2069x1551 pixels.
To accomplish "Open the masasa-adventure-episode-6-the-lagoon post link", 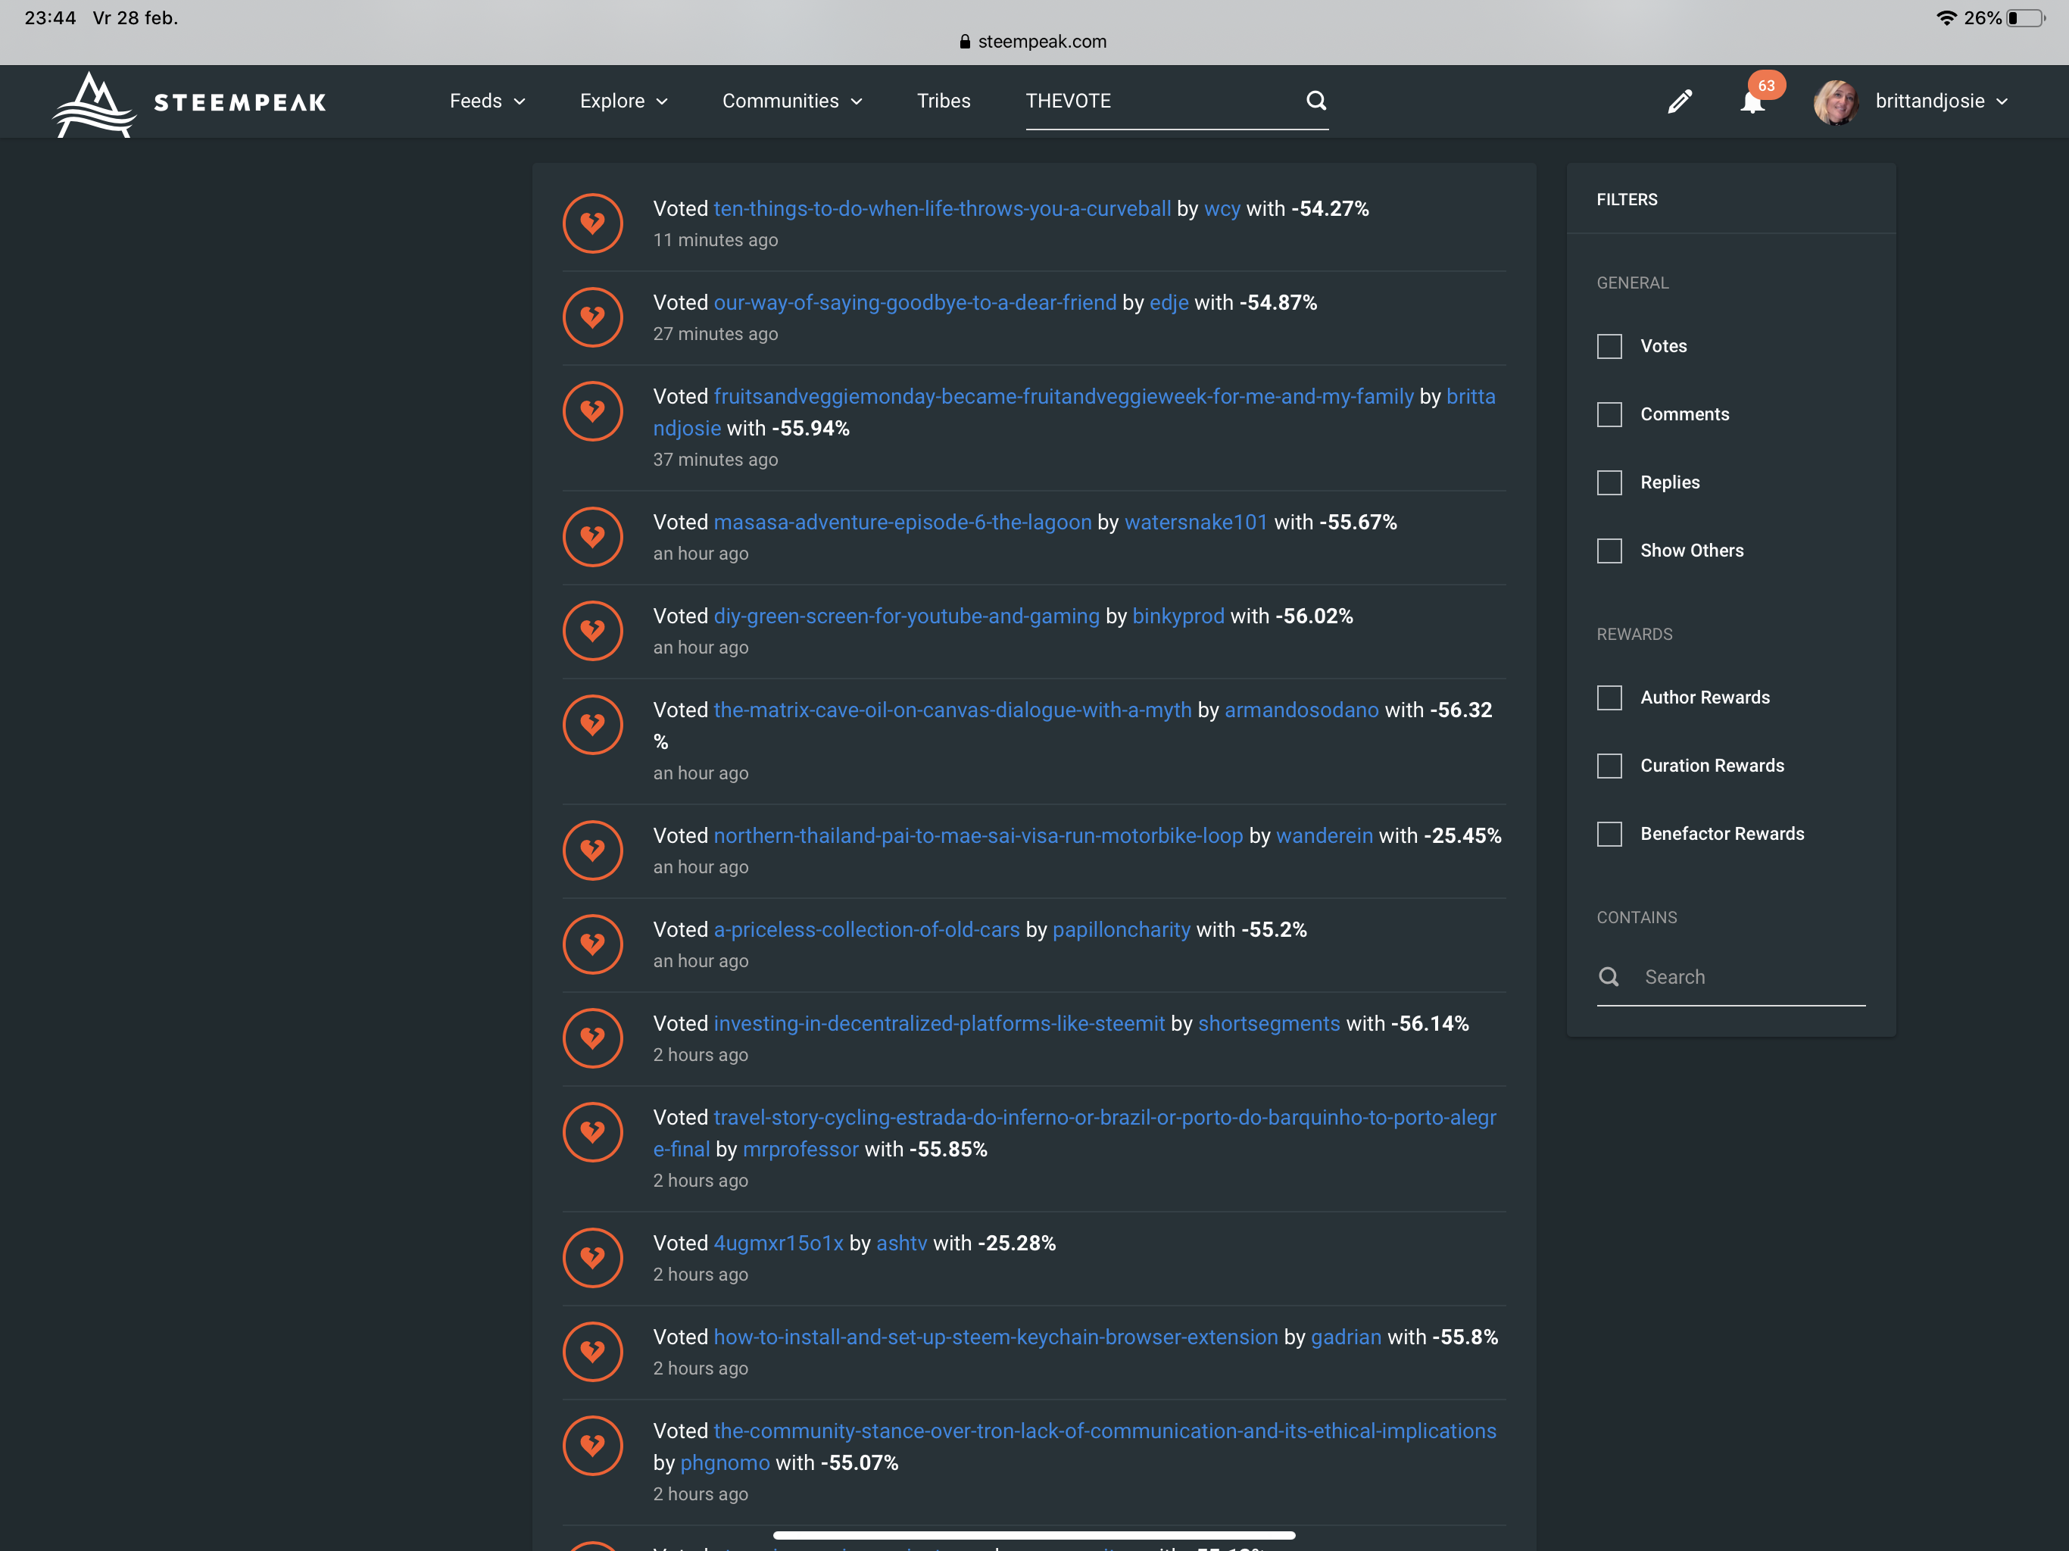I will tap(902, 522).
